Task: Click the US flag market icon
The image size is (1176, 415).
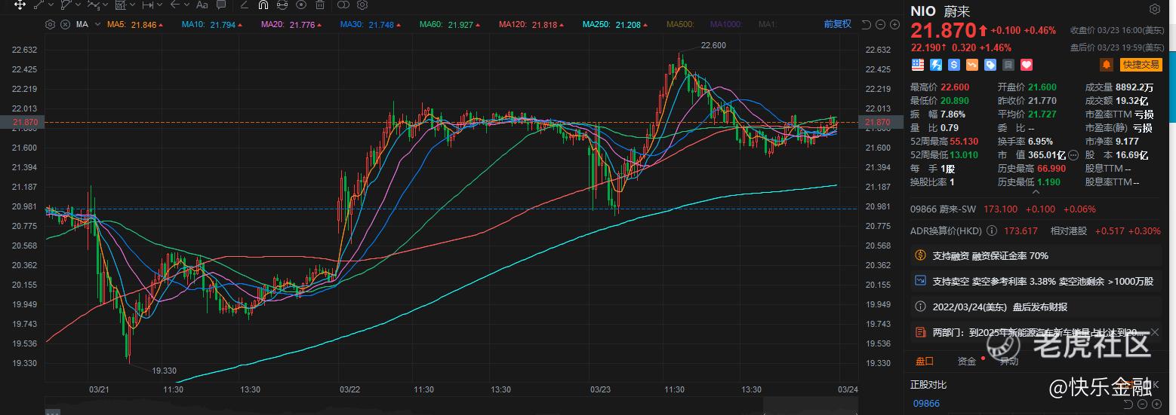Action: coord(917,65)
